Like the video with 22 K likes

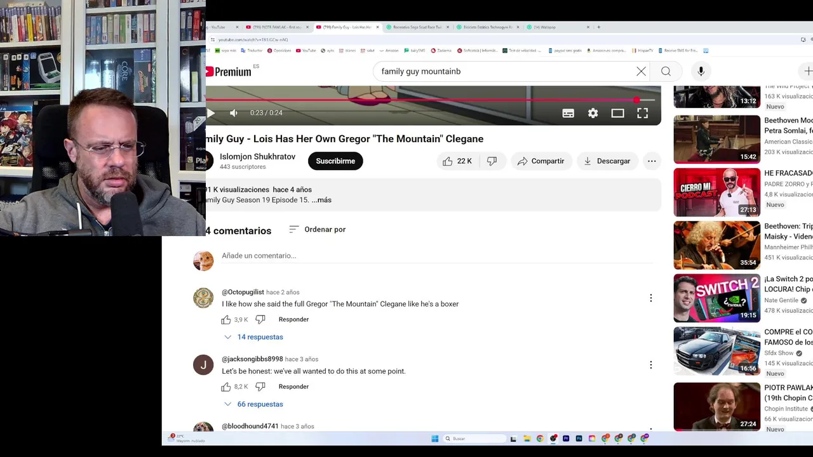(457, 161)
